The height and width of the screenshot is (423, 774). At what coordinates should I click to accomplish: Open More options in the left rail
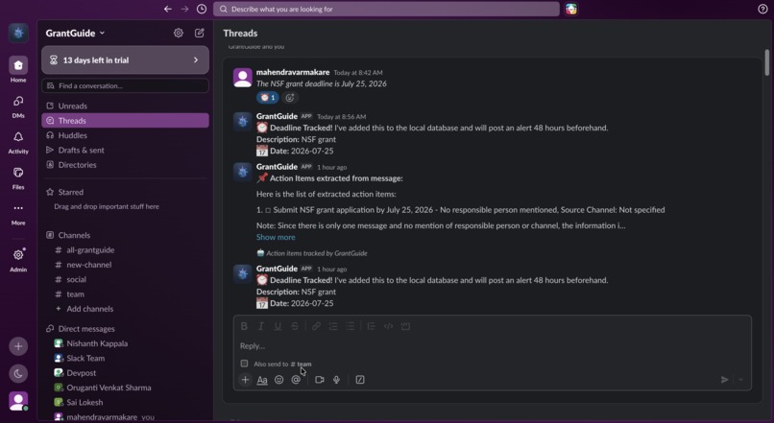click(18, 214)
